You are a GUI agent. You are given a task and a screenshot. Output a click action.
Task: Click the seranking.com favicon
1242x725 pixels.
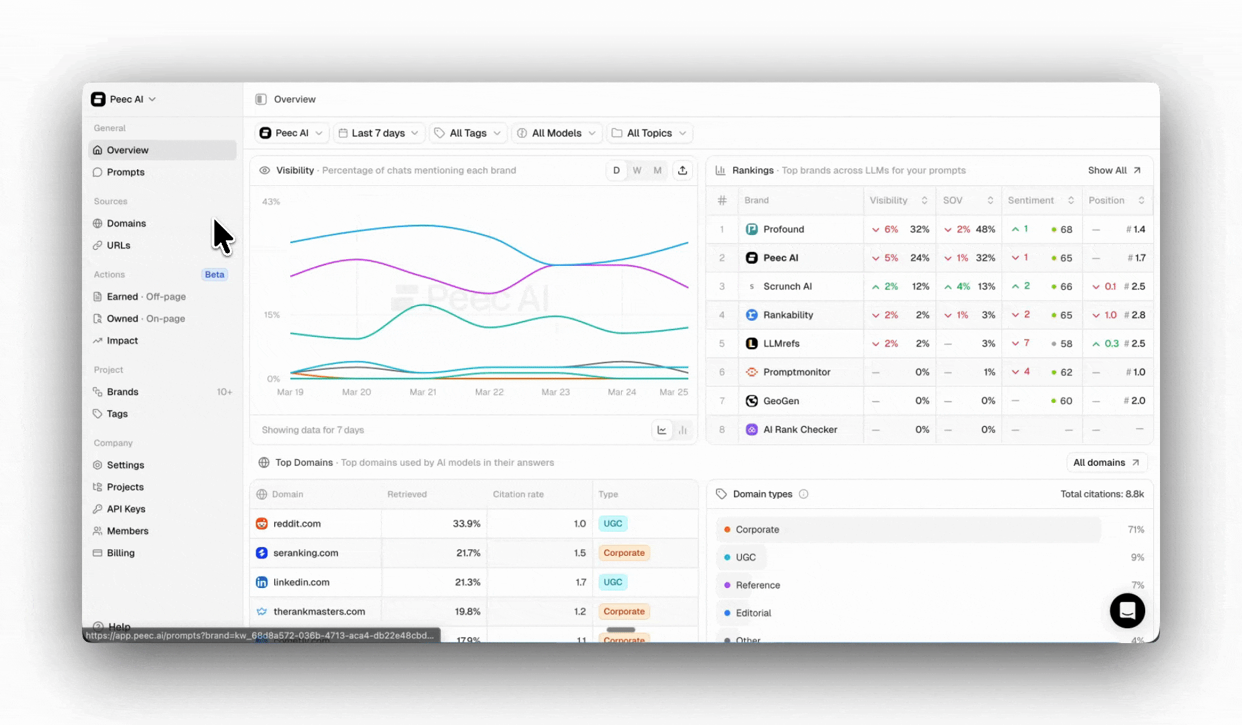click(x=262, y=553)
